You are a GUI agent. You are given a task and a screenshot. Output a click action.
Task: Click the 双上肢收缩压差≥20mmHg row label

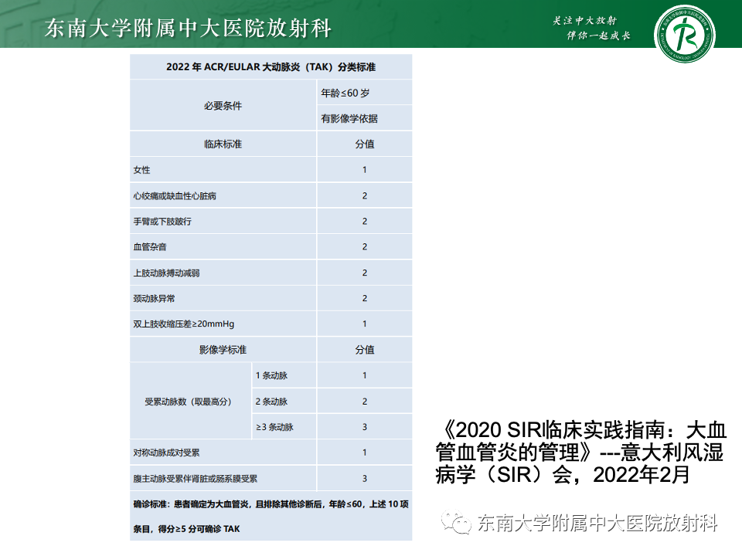point(184,324)
